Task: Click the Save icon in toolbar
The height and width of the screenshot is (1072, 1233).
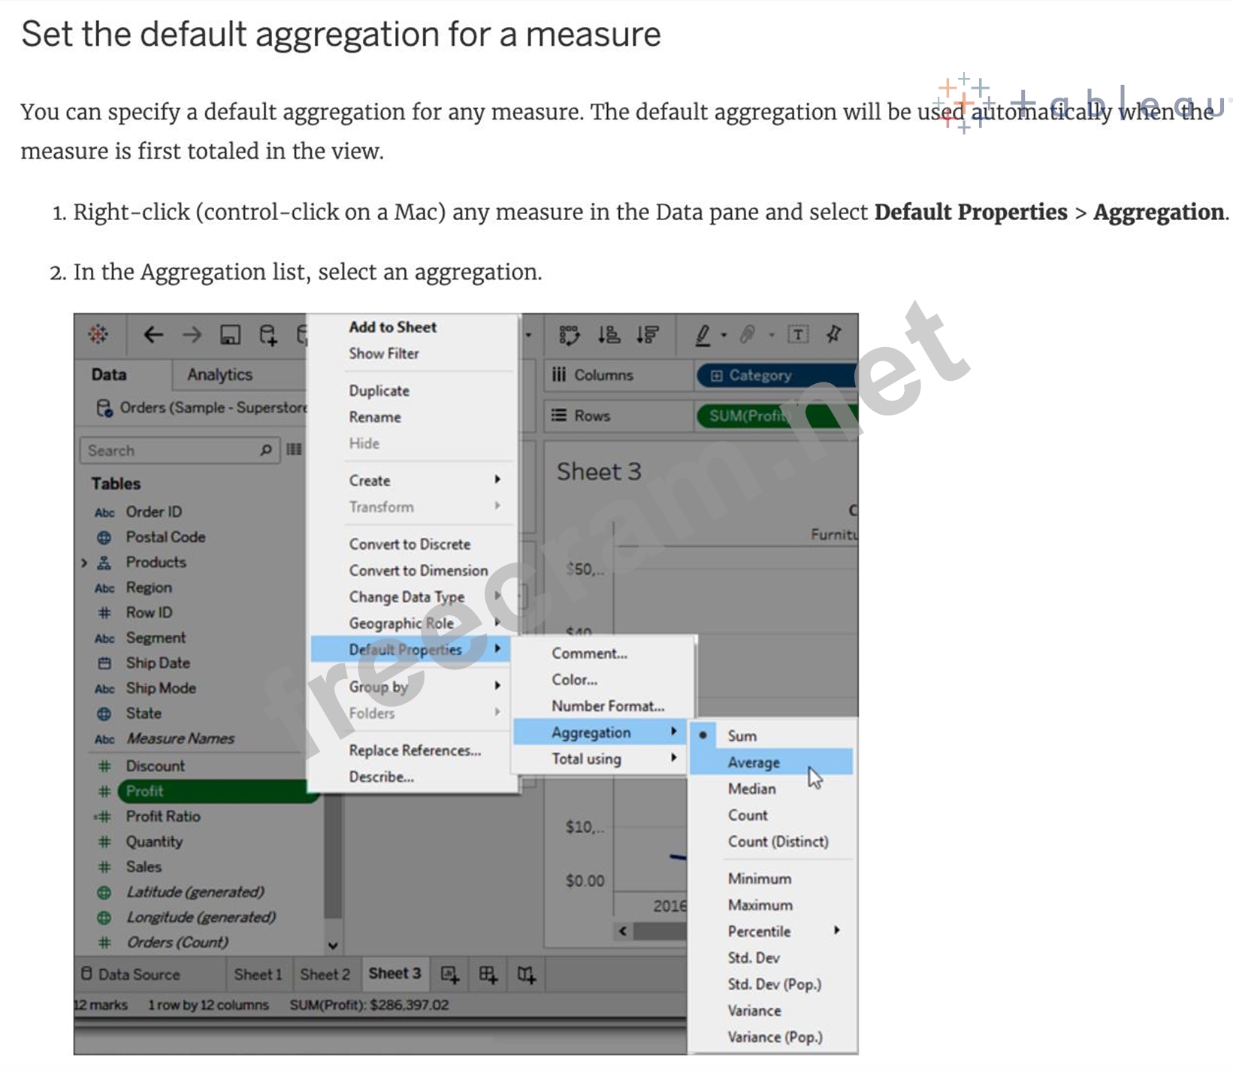Action: (x=230, y=334)
